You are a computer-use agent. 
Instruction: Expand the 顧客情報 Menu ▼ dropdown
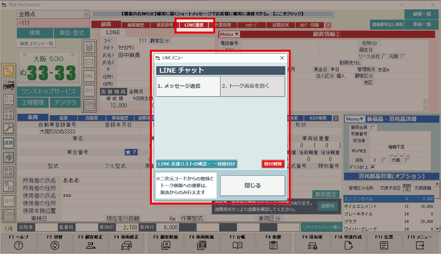tap(229, 34)
